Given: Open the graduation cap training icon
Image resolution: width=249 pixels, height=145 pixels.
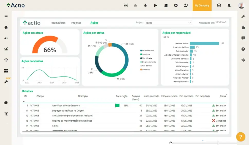Looking at the screenshot, I should coord(6,103).
